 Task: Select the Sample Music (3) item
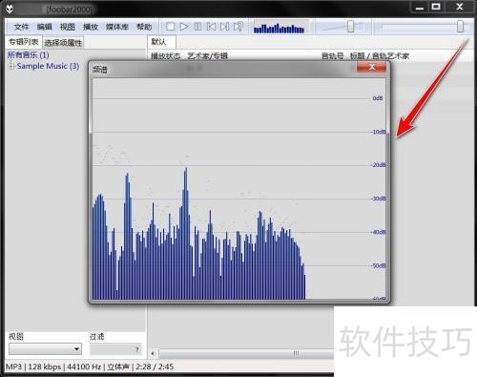pos(48,66)
